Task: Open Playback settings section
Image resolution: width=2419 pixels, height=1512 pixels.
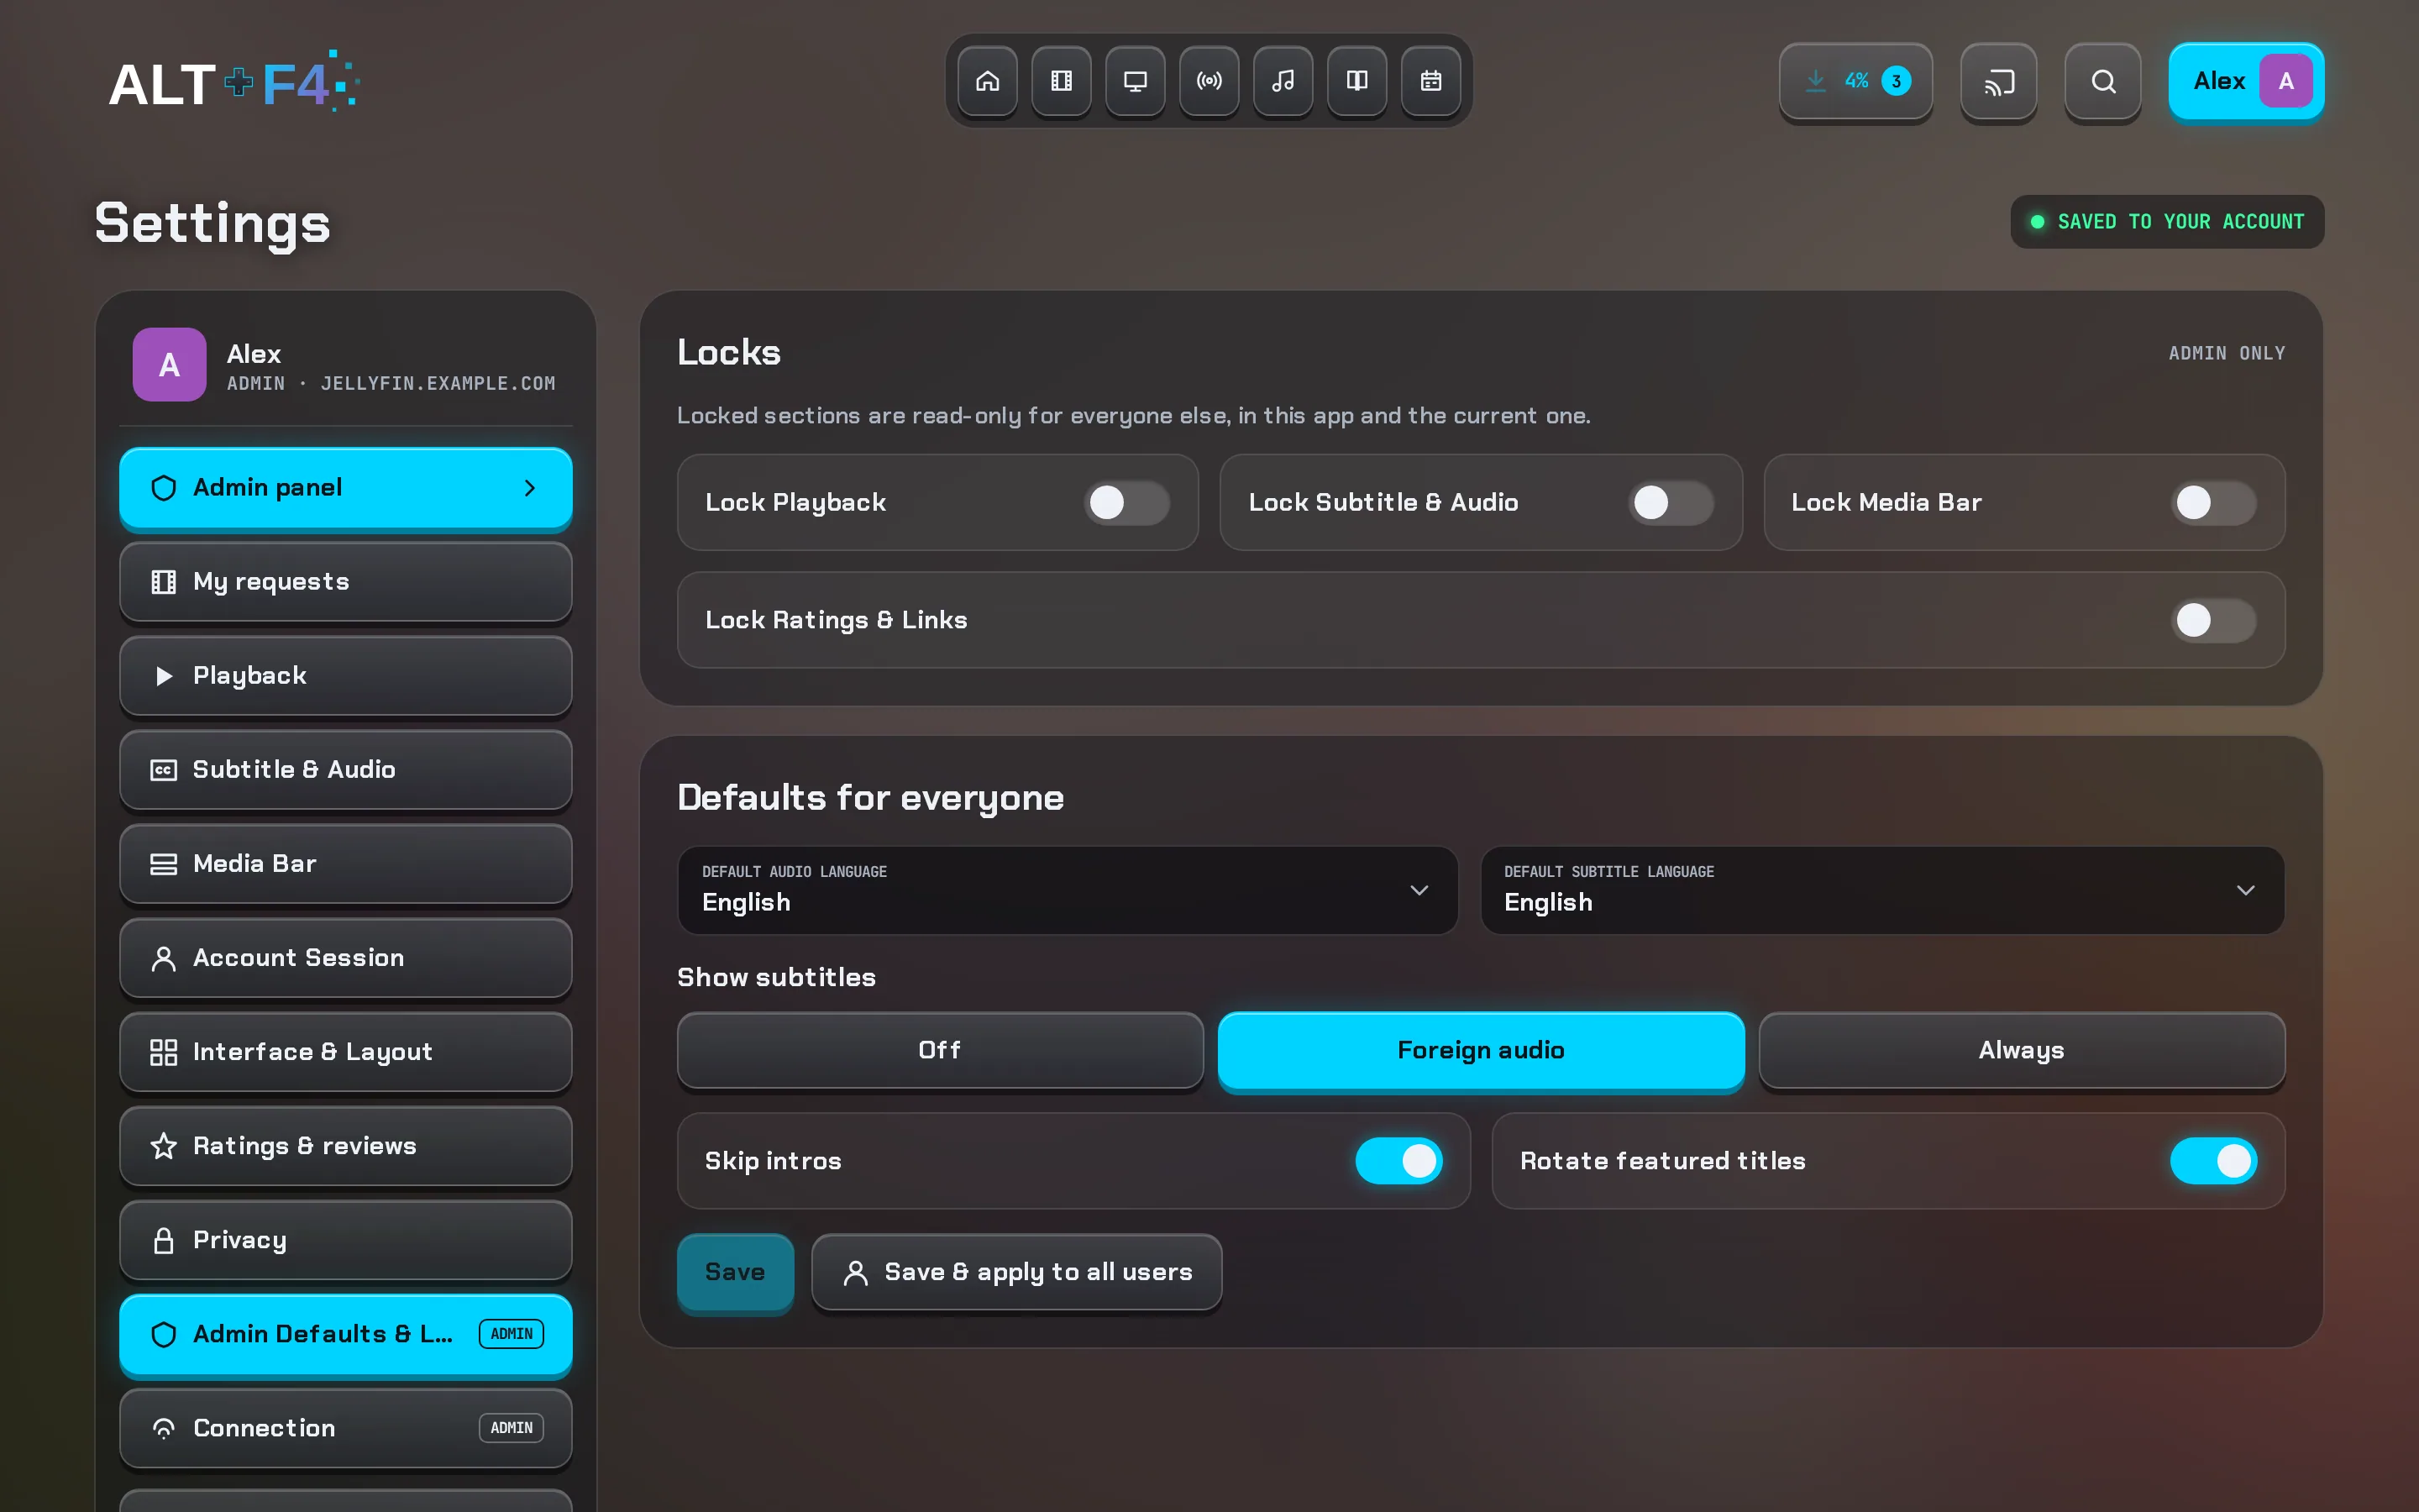Action: (346, 675)
